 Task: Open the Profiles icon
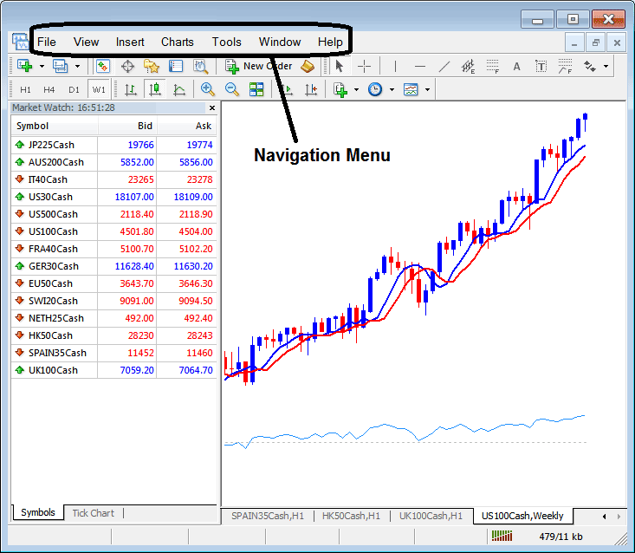coord(61,66)
